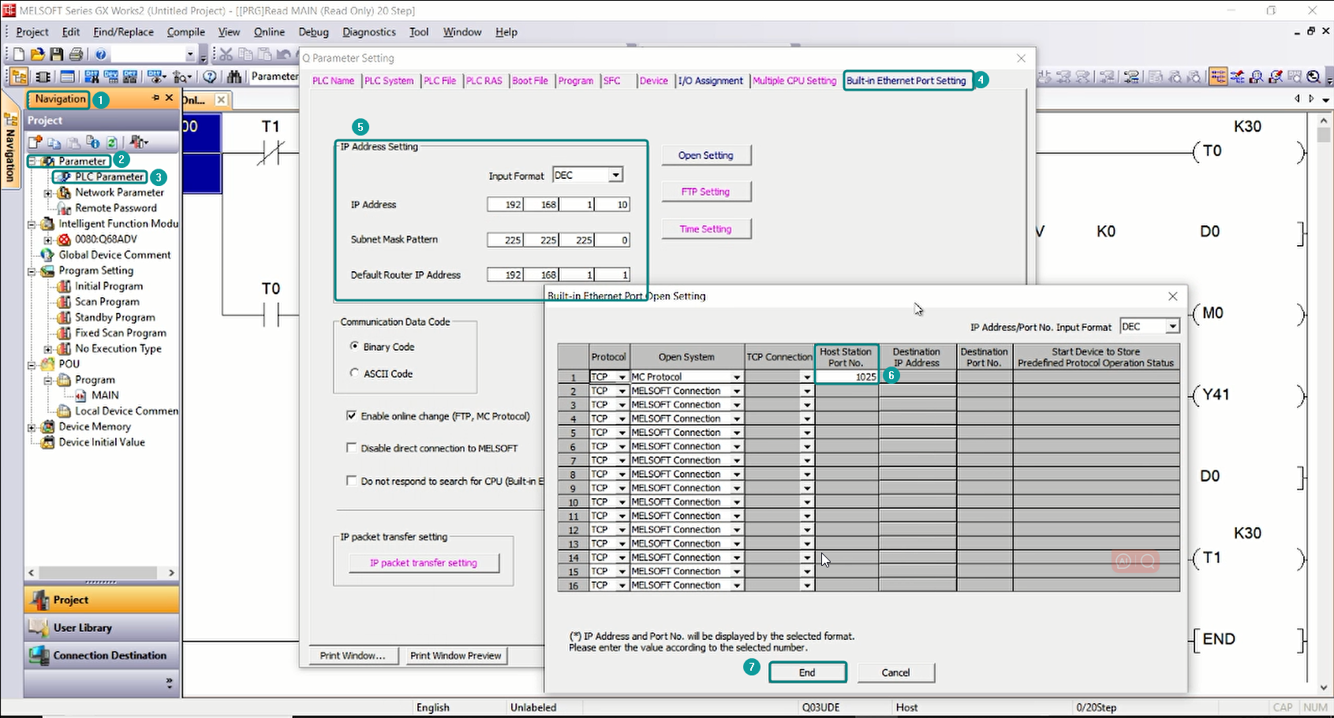This screenshot has width=1334, height=718.
Task: Click the New project icon
Action: [18, 54]
